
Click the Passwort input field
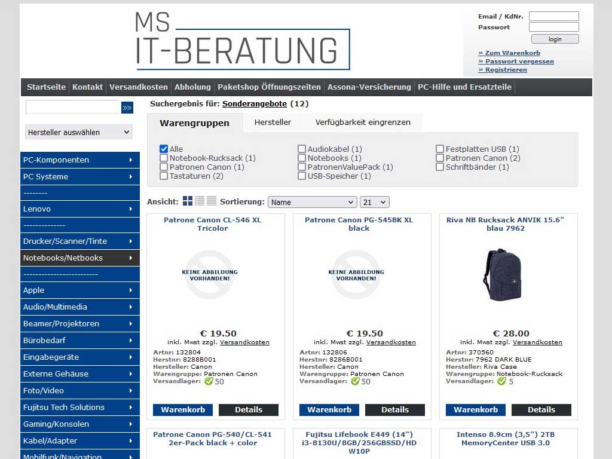(x=554, y=27)
